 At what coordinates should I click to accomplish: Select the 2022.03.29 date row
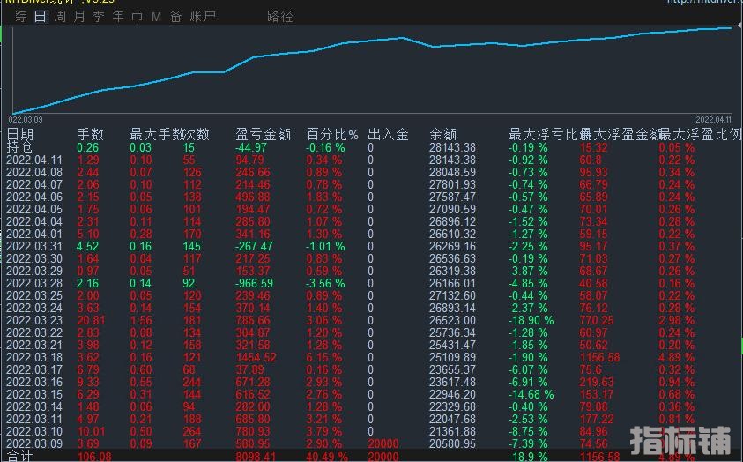[34, 271]
